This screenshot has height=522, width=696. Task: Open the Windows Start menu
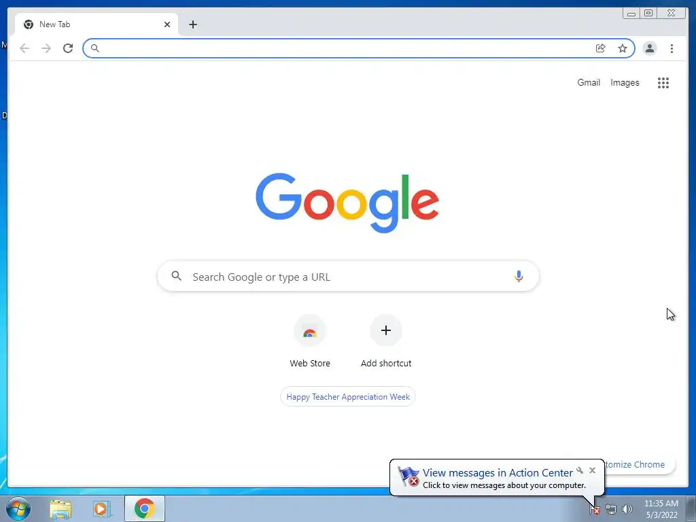click(18, 508)
